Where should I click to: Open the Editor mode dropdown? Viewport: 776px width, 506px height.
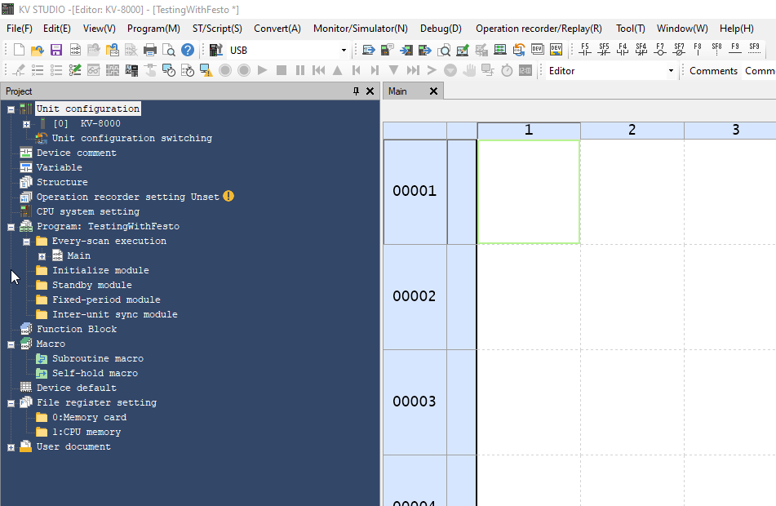(x=671, y=71)
